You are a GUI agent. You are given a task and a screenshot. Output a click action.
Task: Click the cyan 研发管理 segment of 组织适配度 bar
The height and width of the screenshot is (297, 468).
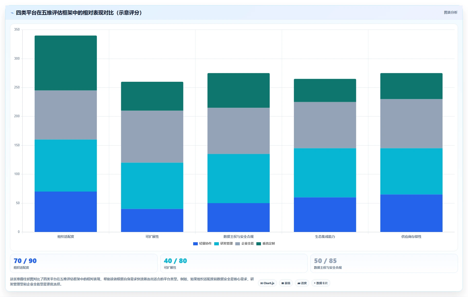(66, 166)
